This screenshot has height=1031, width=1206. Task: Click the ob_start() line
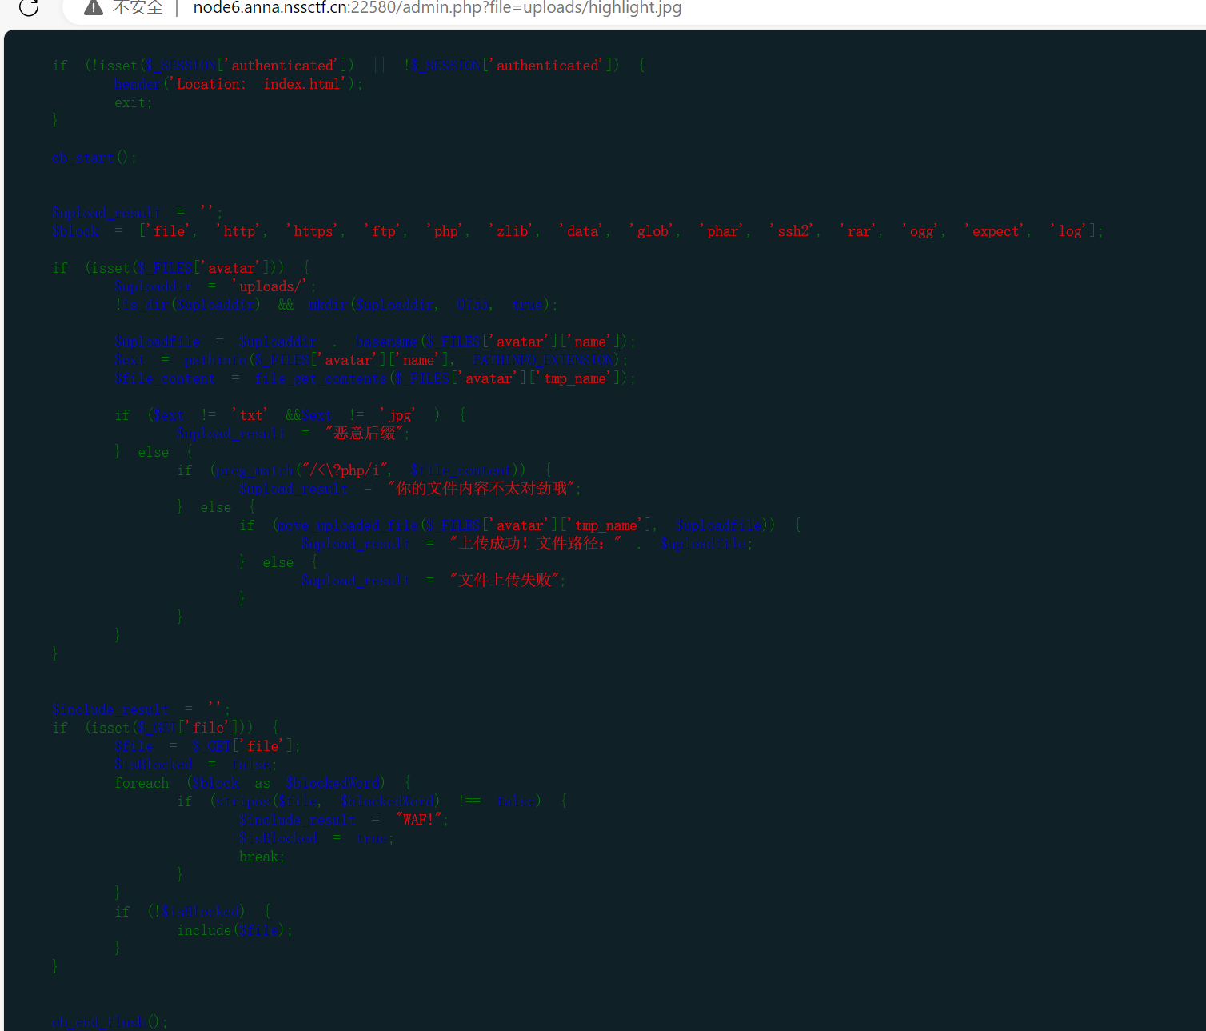click(x=94, y=158)
